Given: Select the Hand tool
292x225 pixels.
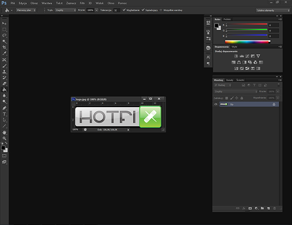Looking at the screenshot, I should click(x=4, y=132).
